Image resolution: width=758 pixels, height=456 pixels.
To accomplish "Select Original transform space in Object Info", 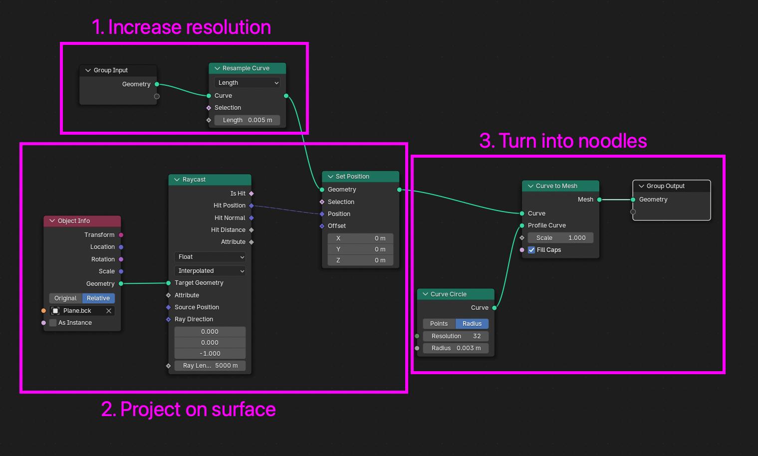I will [65, 298].
